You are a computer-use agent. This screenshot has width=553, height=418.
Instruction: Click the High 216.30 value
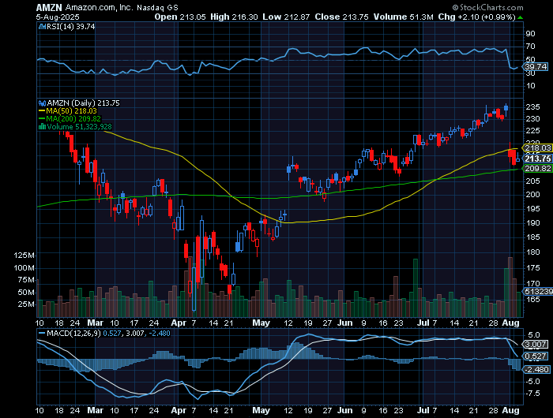[234, 17]
